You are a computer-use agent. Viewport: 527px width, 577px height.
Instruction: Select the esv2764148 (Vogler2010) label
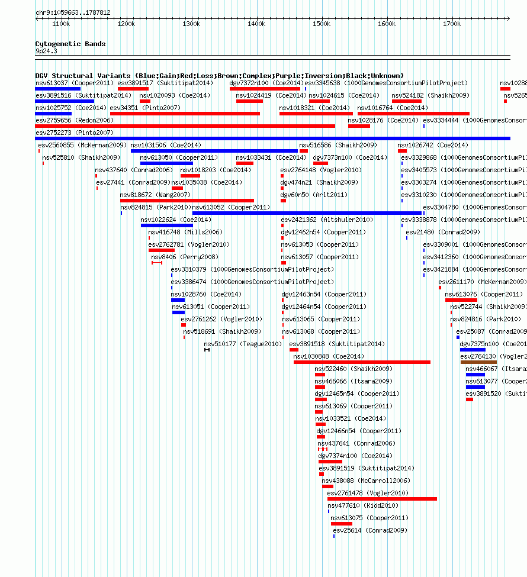coord(321,170)
